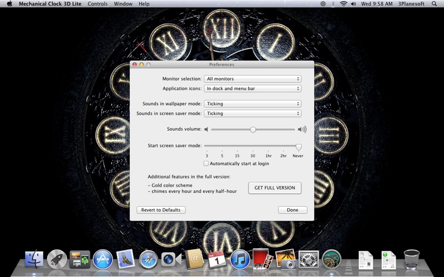The image size is (444, 277).
Task: Click the GET FULL VERSION button
Action: click(x=275, y=188)
